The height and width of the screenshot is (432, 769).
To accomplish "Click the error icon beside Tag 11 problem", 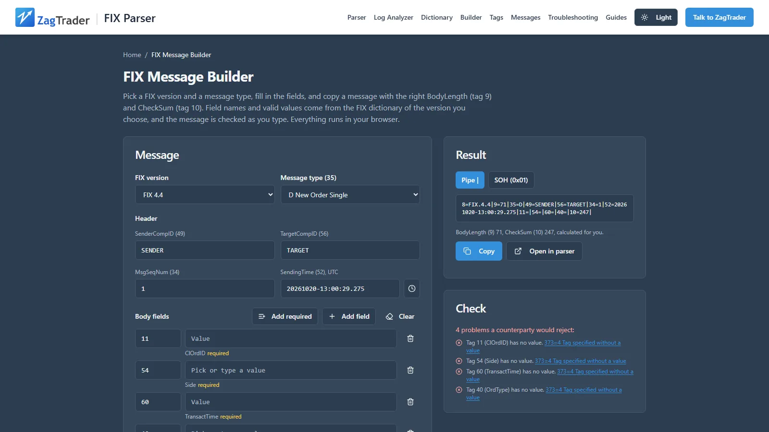I will 459,343.
